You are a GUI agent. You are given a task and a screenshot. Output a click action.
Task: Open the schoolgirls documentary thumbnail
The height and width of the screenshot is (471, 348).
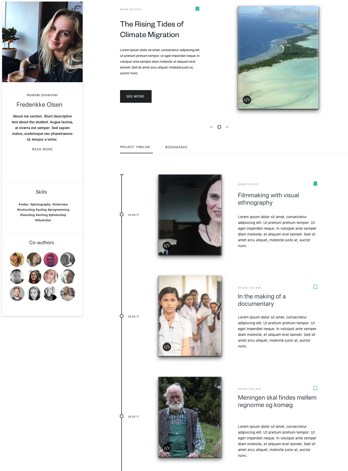[x=190, y=316]
